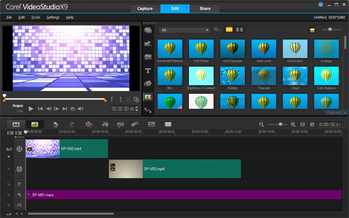Screen dimensions: 349x218
Task: Switch to the Share tab
Action: click(x=204, y=9)
